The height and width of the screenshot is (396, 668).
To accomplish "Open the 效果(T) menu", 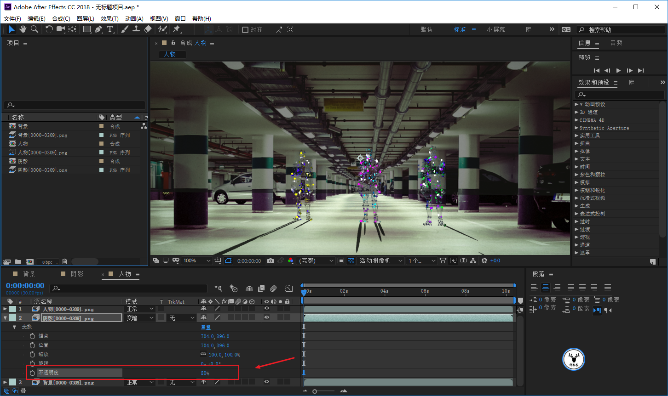I will click(x=109, y=19).
